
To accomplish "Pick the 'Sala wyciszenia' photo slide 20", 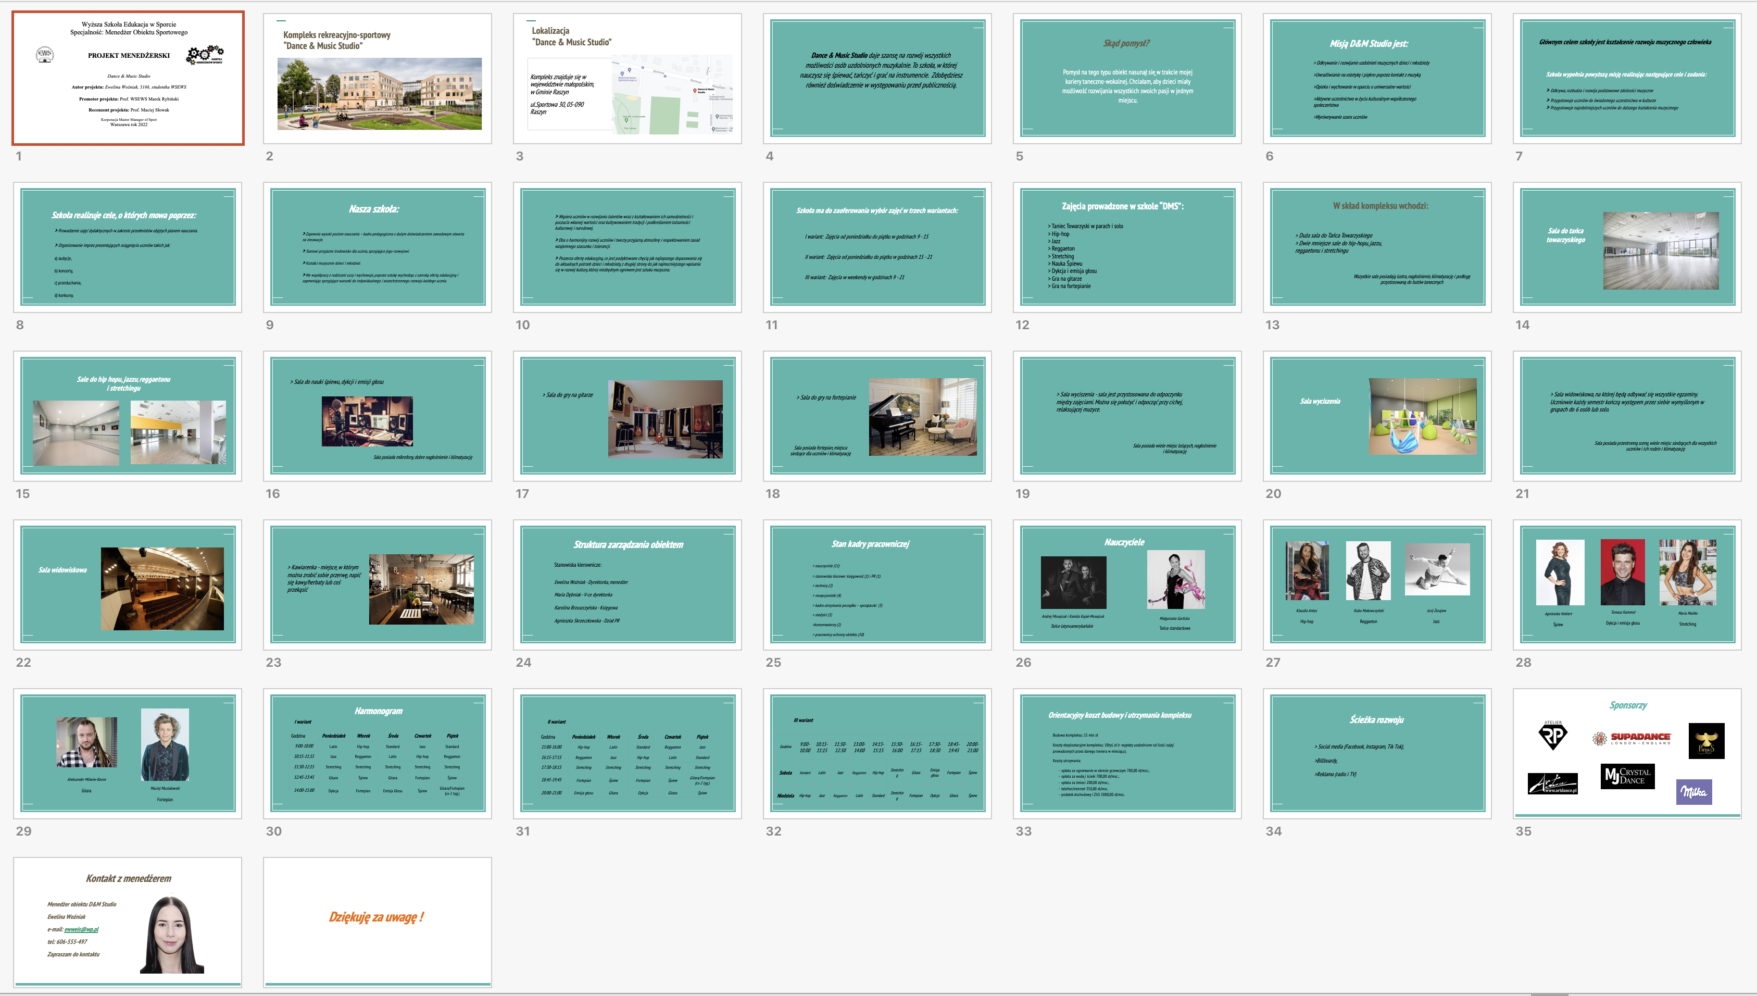I will (x=1377, y=416).
